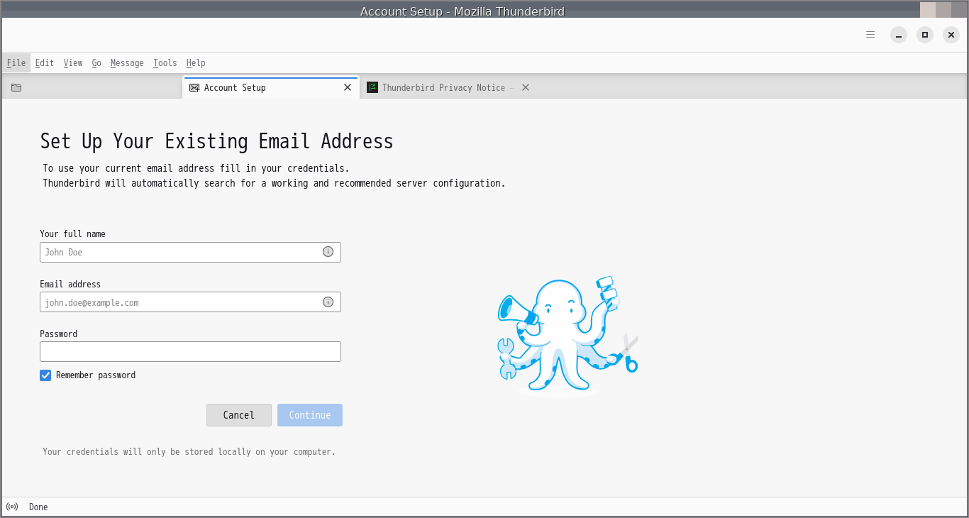Click the Thunderbird Privacy Notice tab icon
Viewport: 969px width, 518px height.
pos(372,88)
